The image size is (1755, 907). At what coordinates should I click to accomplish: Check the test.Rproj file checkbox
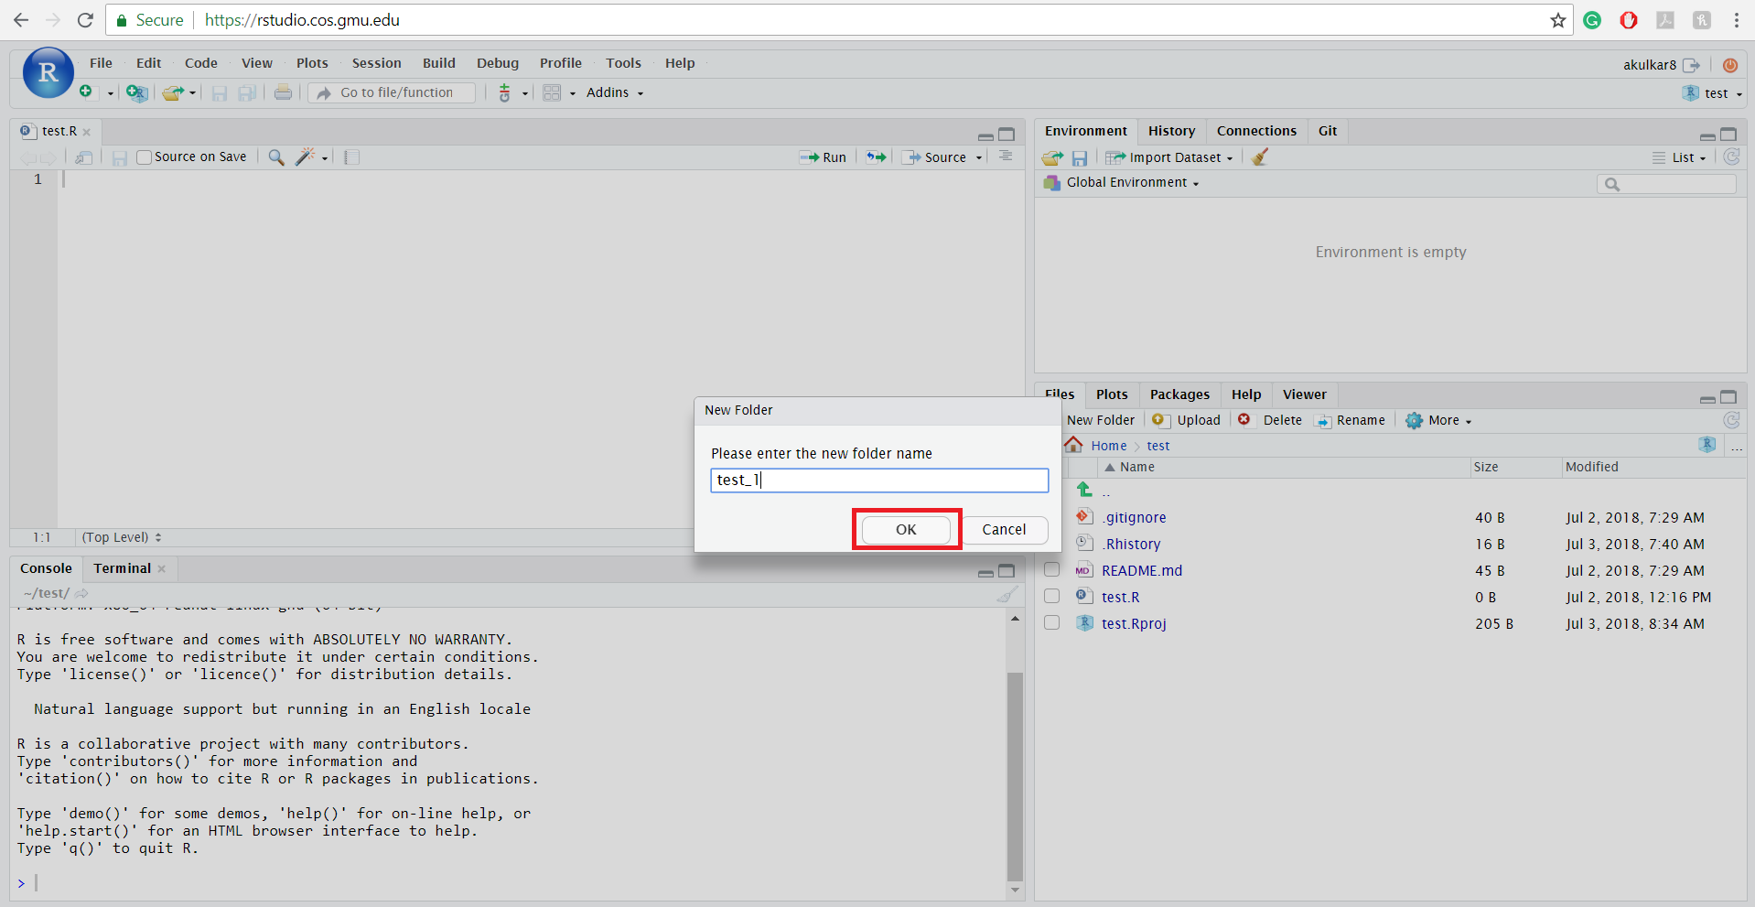tap(1052, 623)
